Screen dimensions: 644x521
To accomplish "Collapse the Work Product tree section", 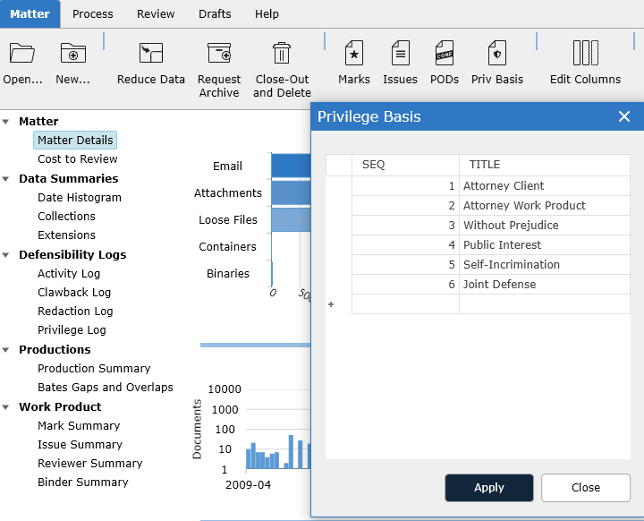I will click(5, 406).
